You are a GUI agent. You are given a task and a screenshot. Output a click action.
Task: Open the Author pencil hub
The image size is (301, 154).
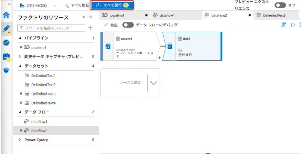click(x=7, y=29)
